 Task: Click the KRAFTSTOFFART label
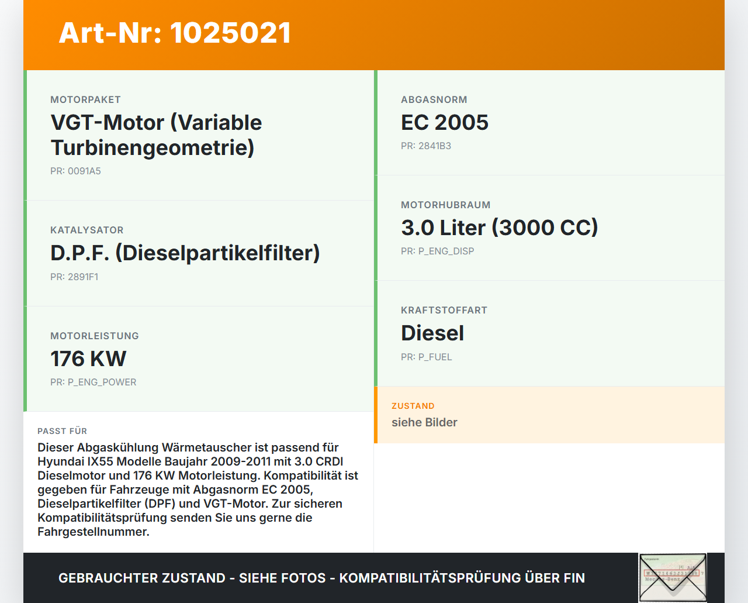coord(444,311)
